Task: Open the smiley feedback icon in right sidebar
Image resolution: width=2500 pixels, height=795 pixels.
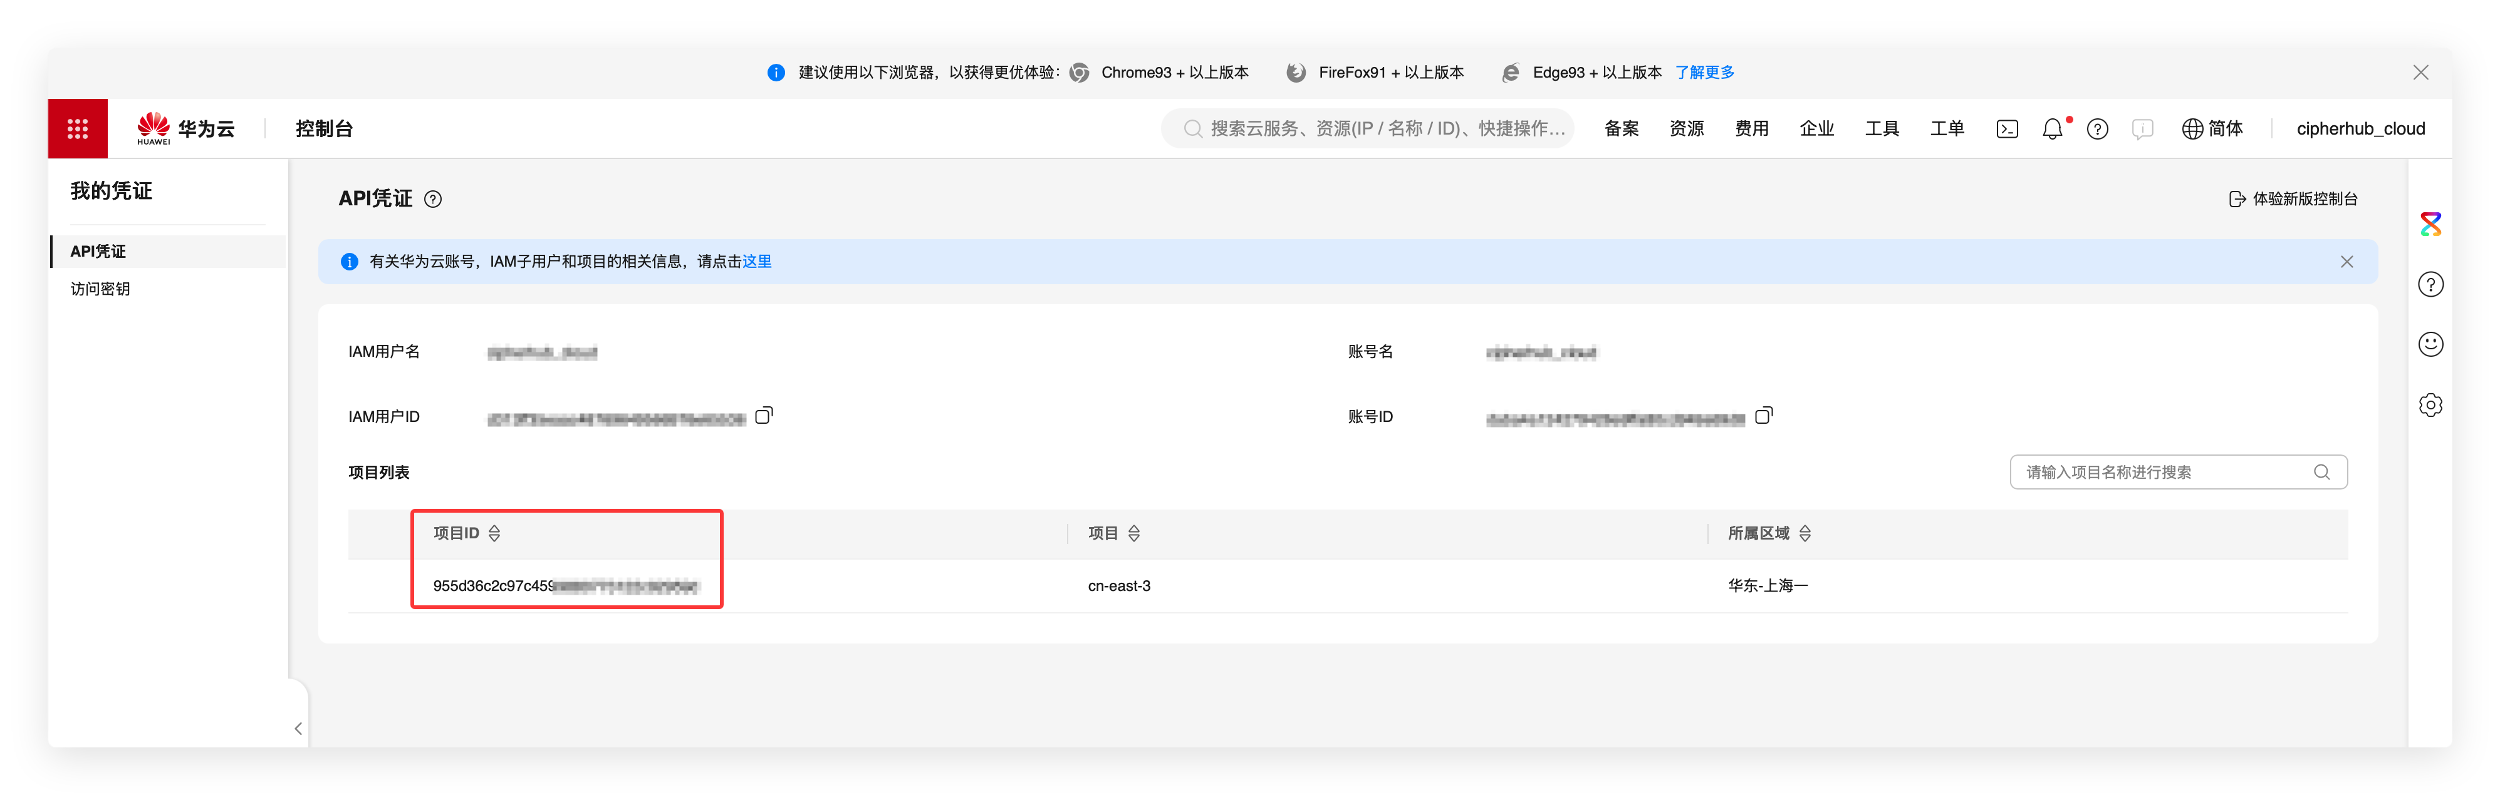Action: (x=2430, y=344)
